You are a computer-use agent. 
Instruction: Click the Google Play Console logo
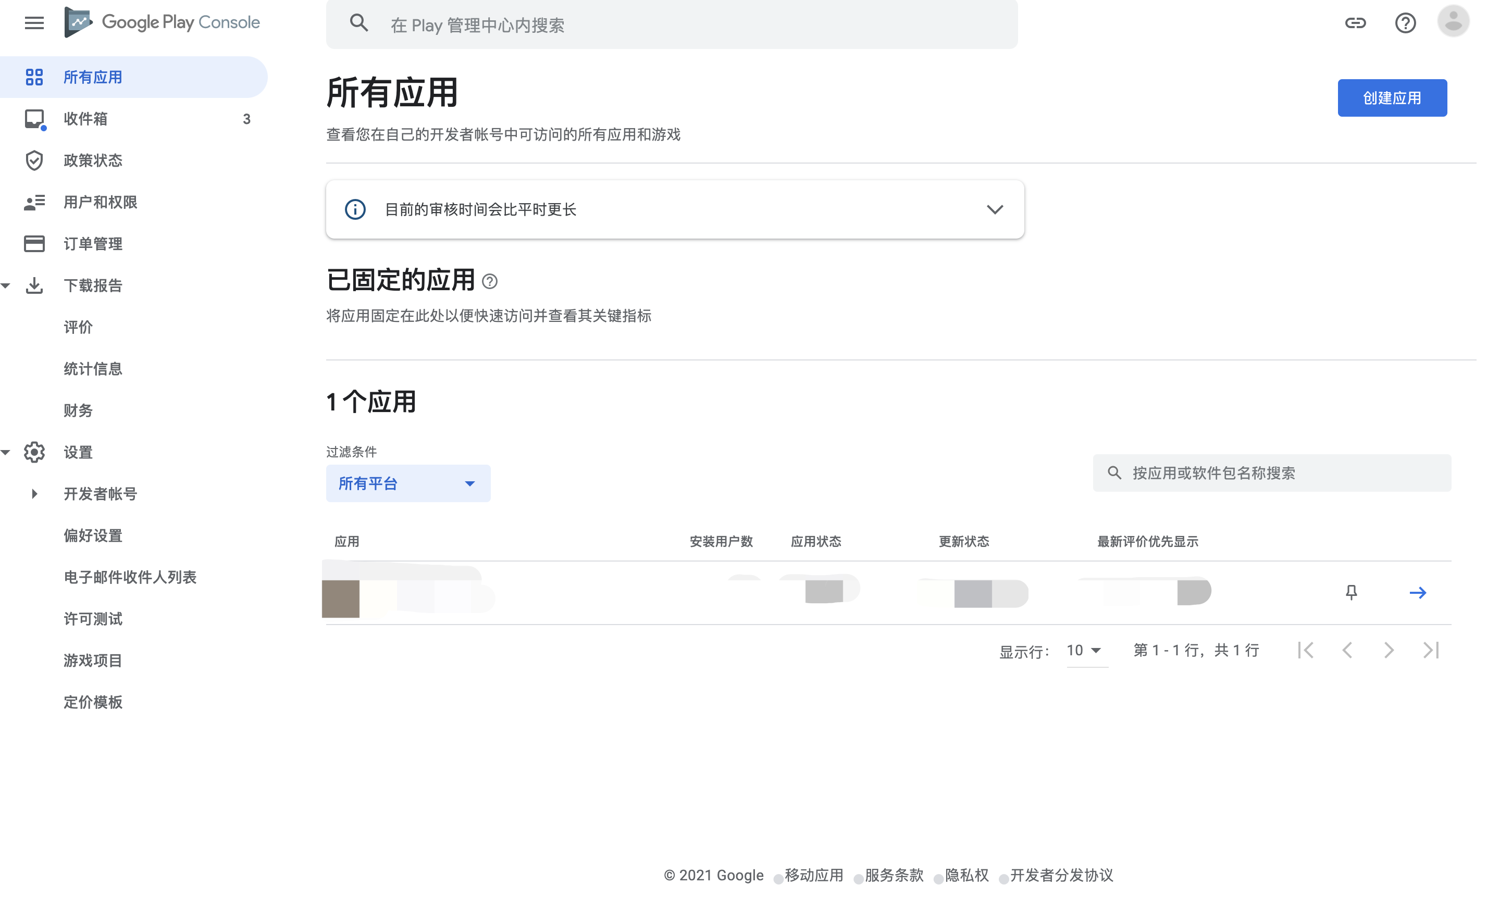(163, 23)
